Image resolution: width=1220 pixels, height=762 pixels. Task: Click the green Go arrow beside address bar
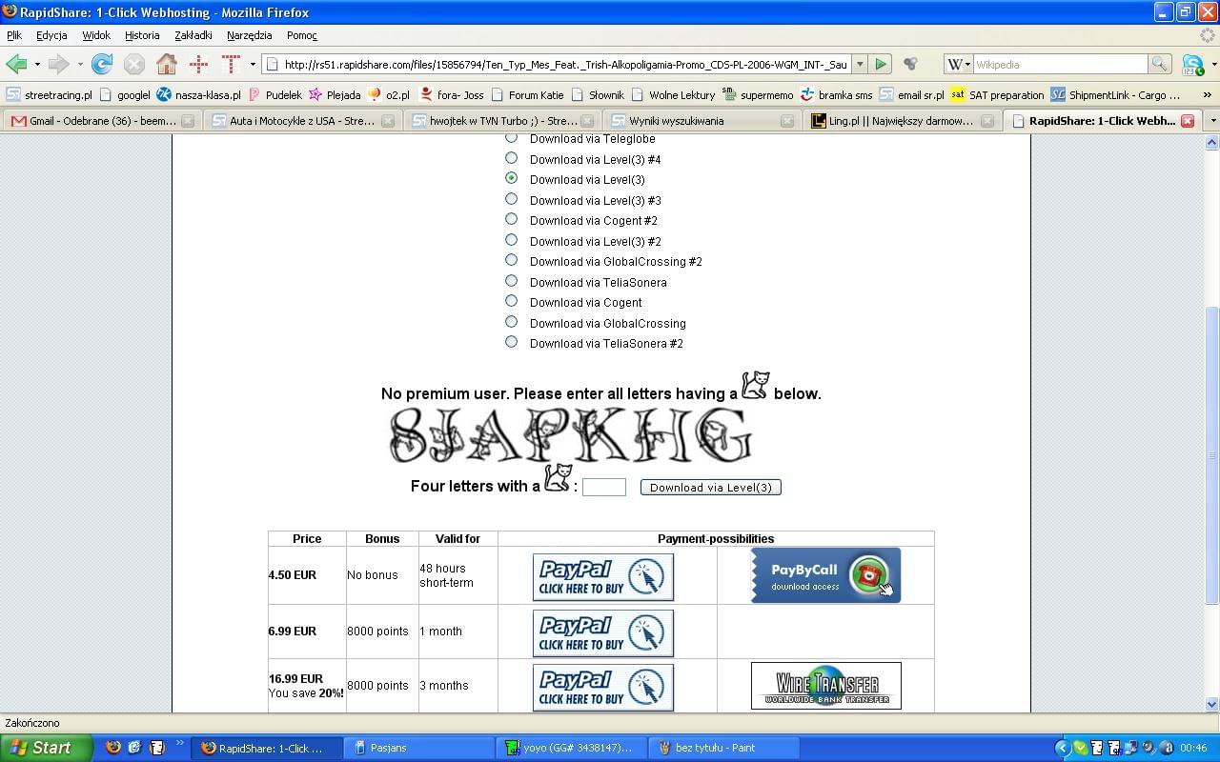[881, 64]
